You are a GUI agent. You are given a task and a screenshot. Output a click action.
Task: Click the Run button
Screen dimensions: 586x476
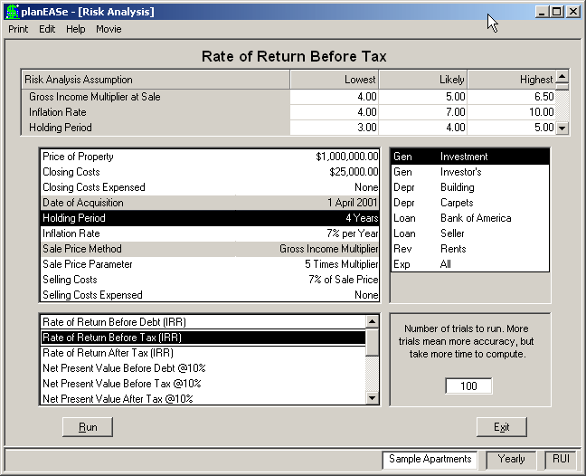click(88, 427)
